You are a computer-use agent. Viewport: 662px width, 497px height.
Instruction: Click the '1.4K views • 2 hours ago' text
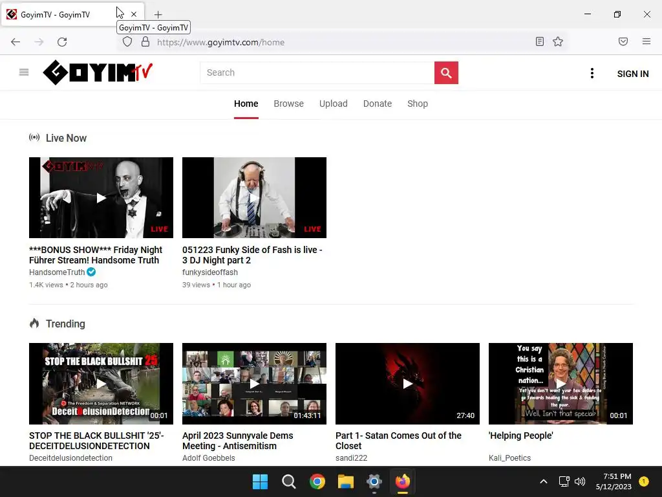point(69,285)
